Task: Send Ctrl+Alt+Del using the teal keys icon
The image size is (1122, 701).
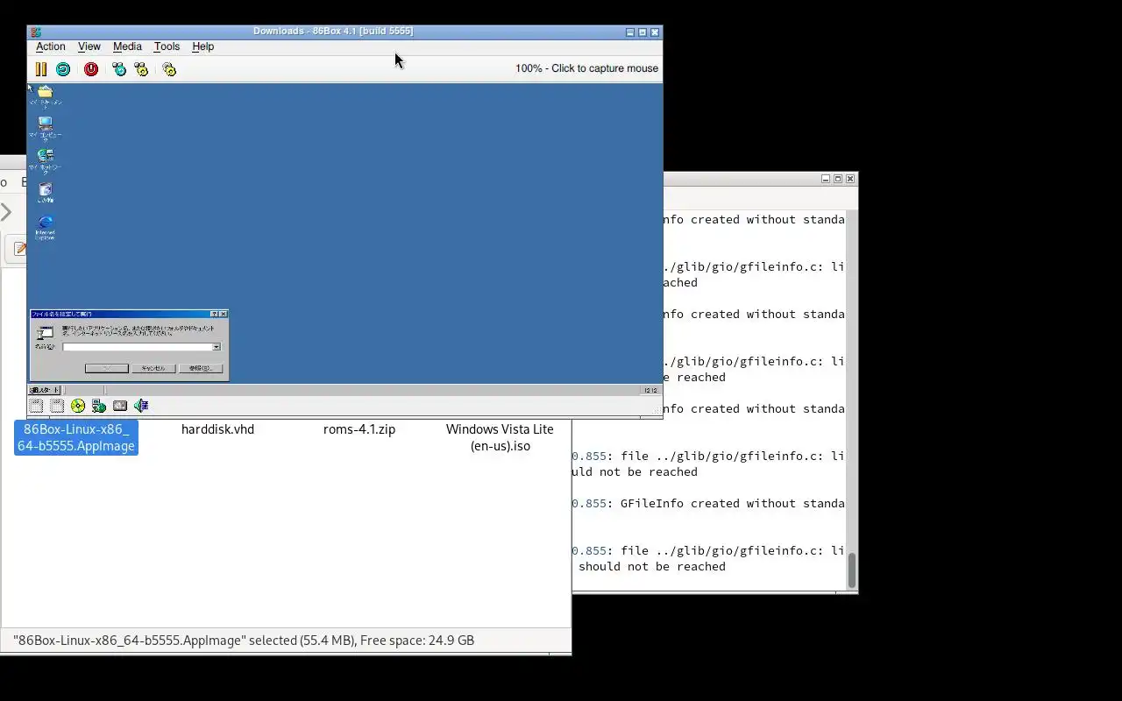Action: [x=119, y=69]
